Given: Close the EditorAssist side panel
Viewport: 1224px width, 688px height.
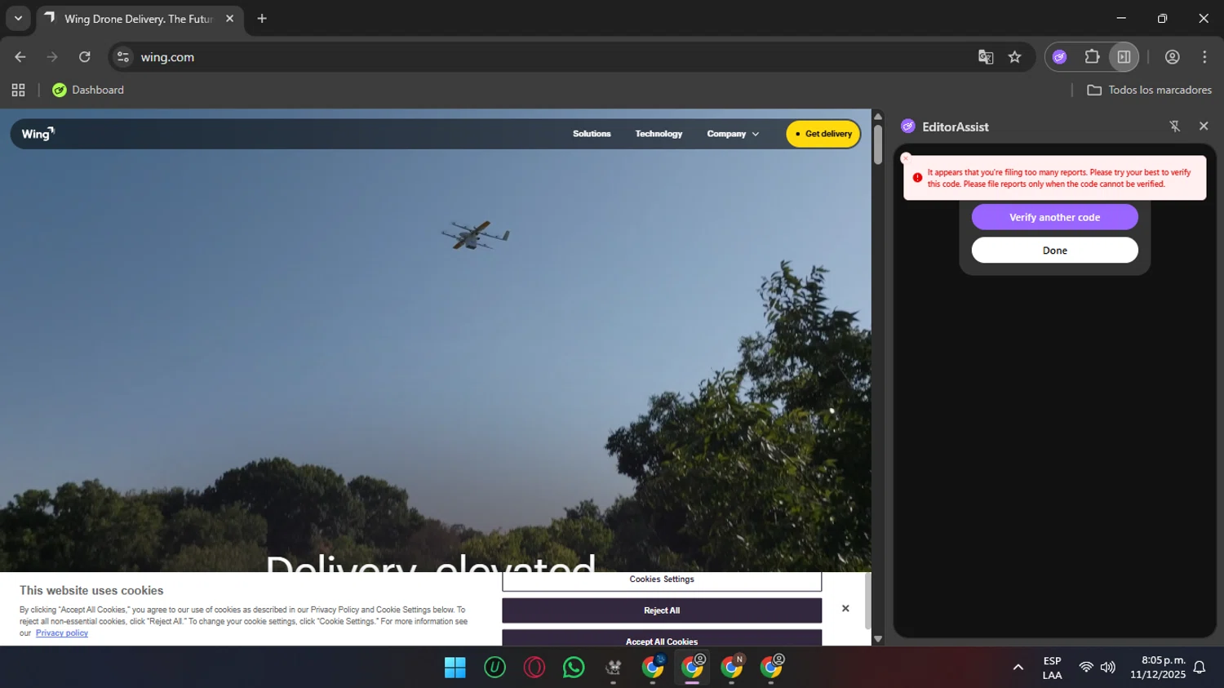Looking at the screenshot, I should click(1204, 127).
